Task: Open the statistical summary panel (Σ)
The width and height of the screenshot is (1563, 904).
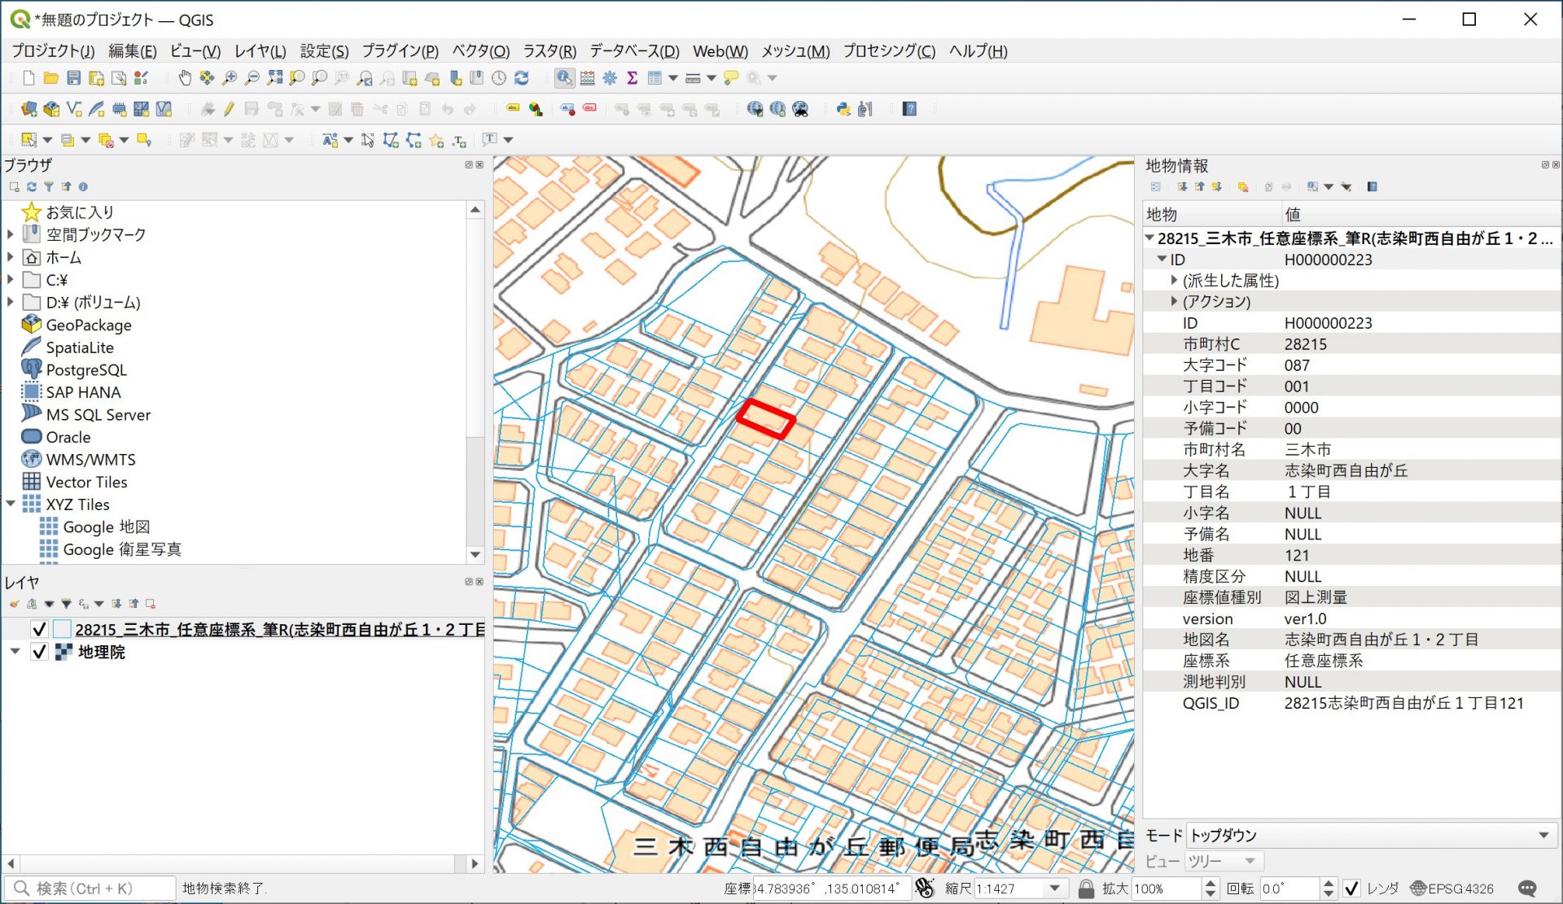Action: 633,78
